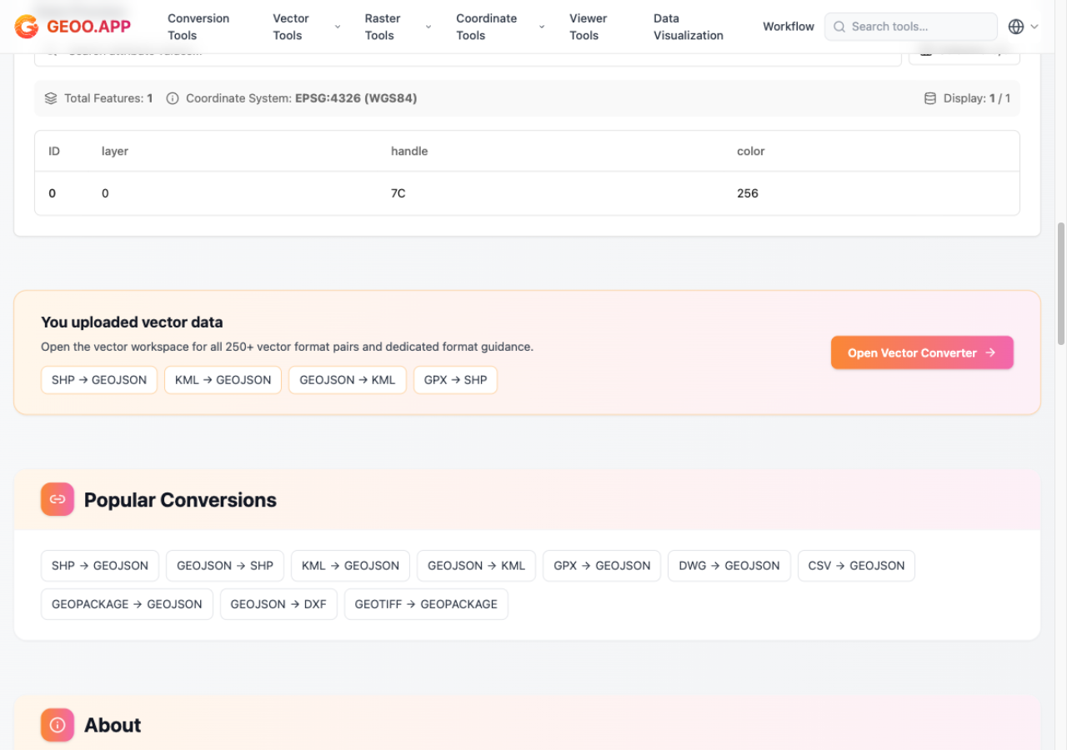Click the Popular Conversions link icon
Viewport: 1067px width, 750px height.
(x=58, y=499)
